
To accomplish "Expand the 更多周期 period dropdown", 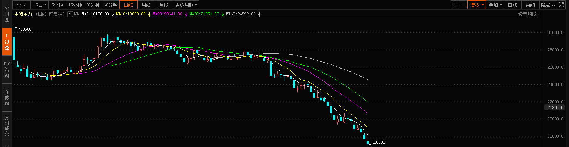I will pos(186,5).
